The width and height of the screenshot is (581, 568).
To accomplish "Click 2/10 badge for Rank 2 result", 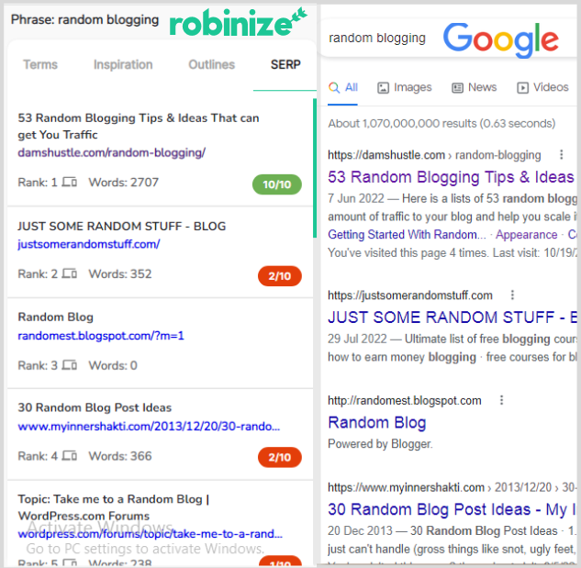I will [x=280, y=276].
